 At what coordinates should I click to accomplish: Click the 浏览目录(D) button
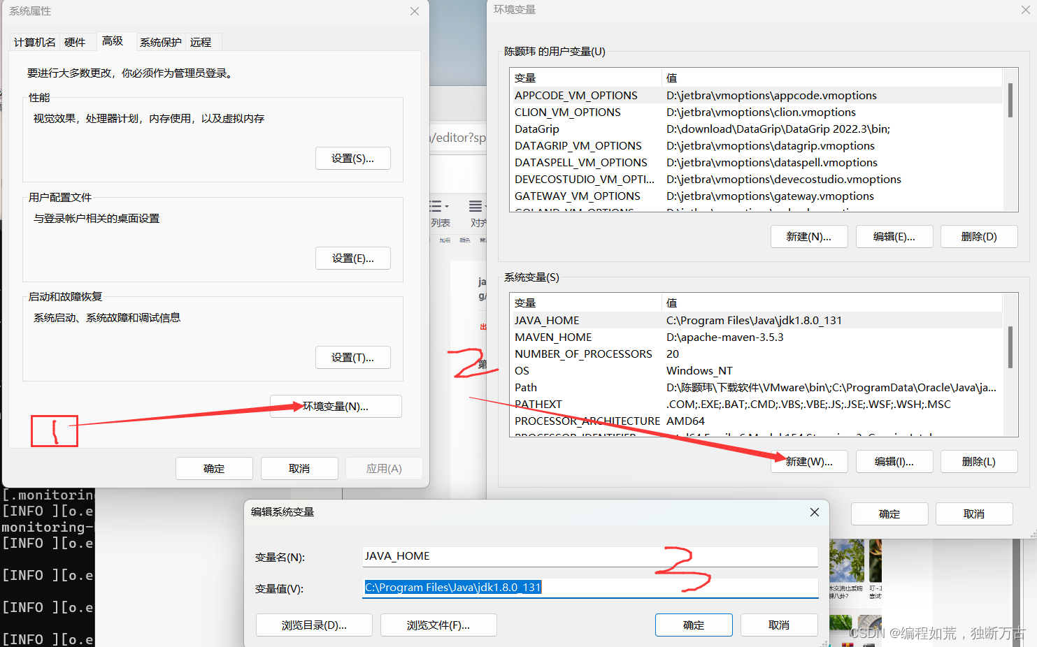[313, 625]
